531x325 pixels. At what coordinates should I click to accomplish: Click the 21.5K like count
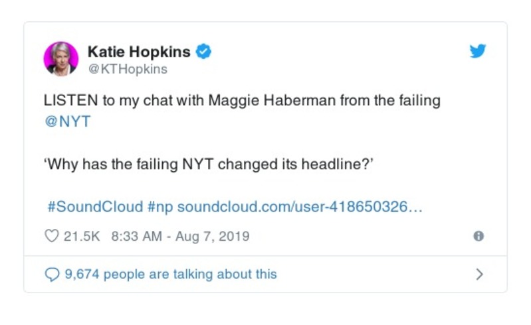[x=81, y=236]
